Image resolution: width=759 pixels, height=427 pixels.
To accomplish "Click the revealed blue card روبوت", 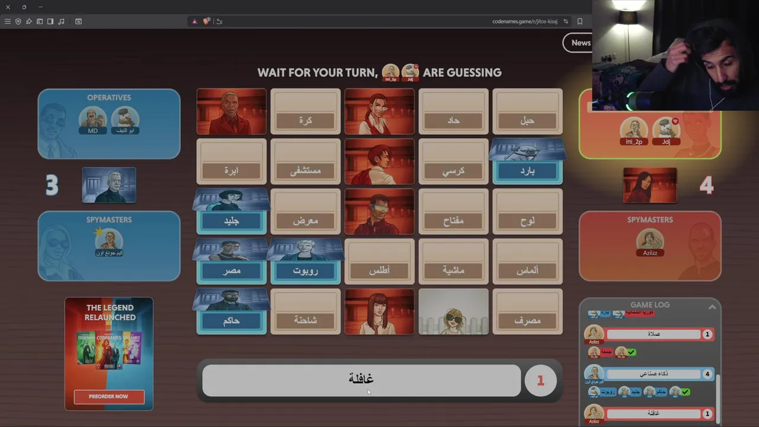I will [x=305, y=262].
